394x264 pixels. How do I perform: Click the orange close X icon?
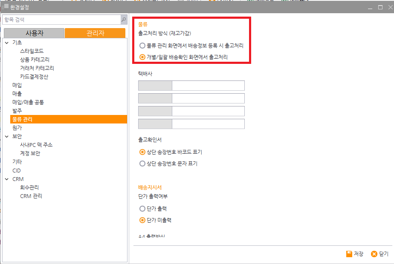(374, 254)
